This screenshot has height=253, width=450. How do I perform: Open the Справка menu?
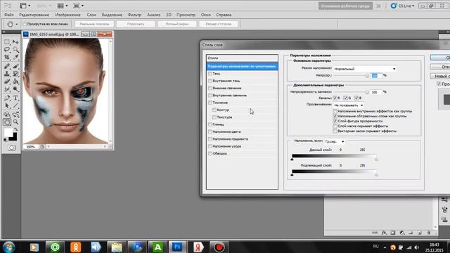[x=224, y=15]
